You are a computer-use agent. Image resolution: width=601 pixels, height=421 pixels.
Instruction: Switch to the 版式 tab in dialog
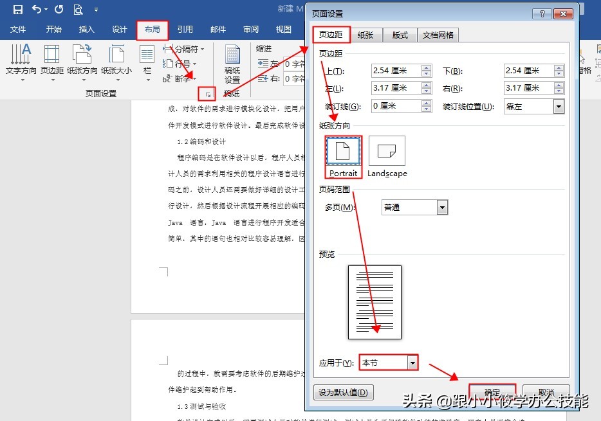pyautogui.click(x=400, y=35)
